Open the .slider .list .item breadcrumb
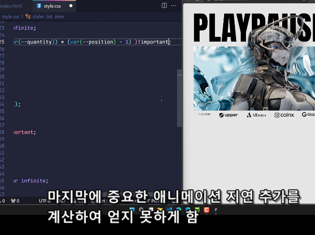The height and width of the screenshot is (235, 315). click(x=45, y=17)
